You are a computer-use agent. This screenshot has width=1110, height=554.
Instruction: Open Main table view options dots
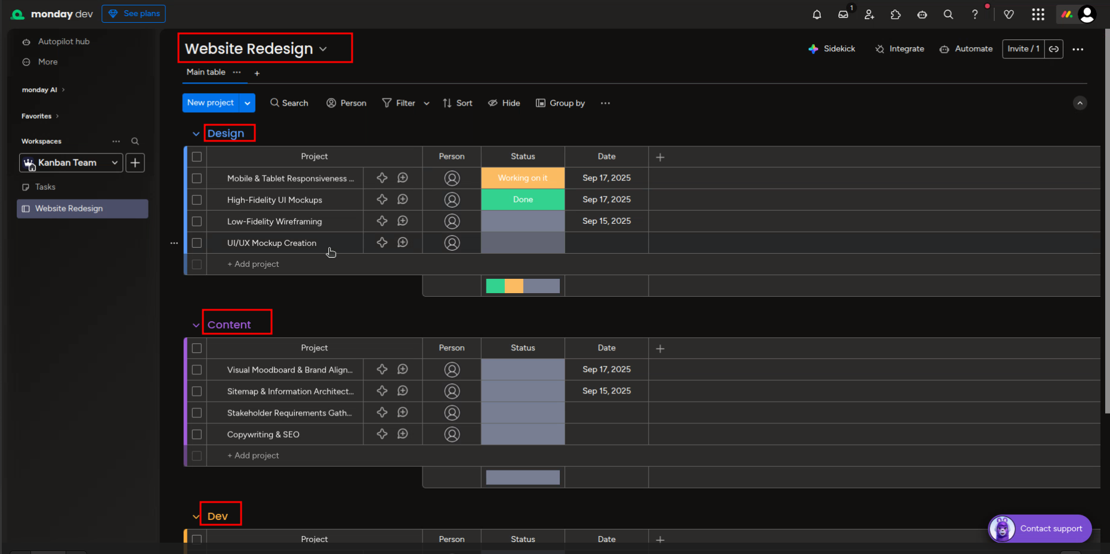237,72
